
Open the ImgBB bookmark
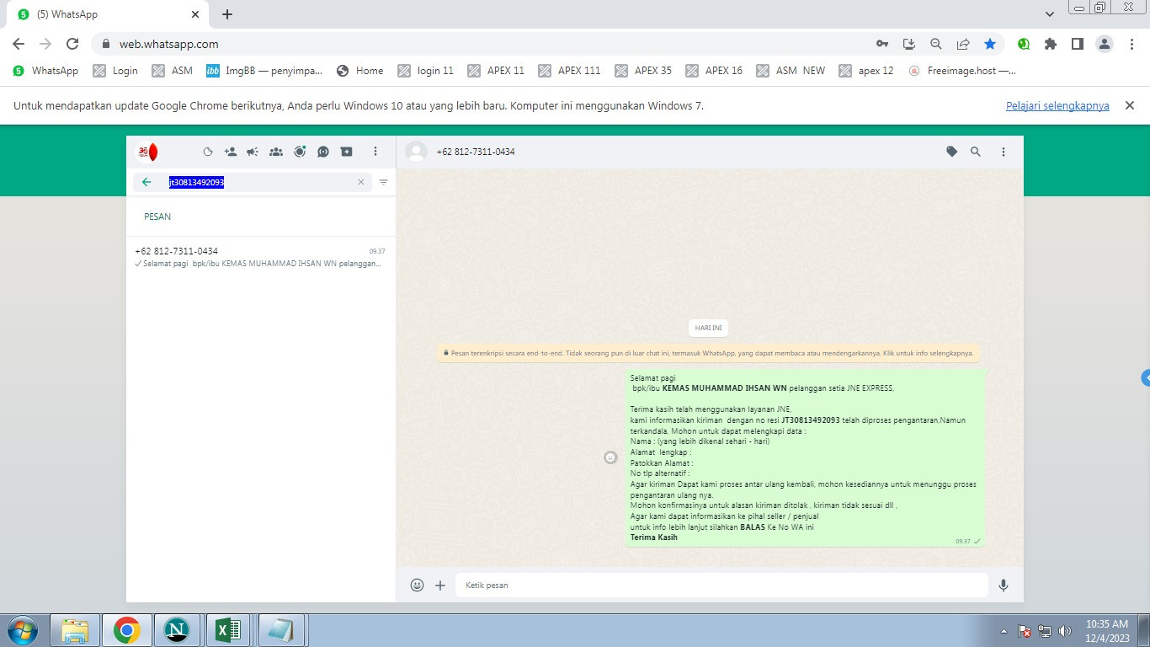pyautogui.click(x=264, y=71)
